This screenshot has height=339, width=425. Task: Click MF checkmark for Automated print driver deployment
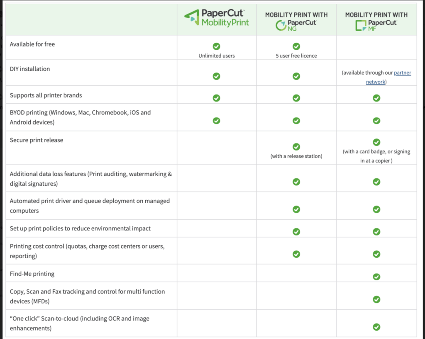point(376,209)
